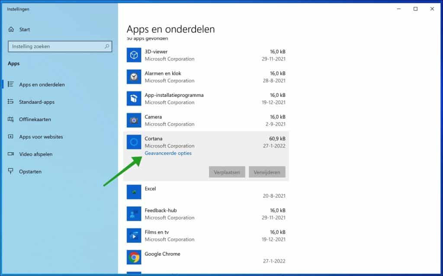Click the Excel date 20-8-2021

pyautogui.click(x=274, y=196)
